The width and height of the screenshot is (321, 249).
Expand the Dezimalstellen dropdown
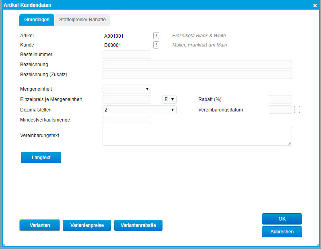coord(139,110)
